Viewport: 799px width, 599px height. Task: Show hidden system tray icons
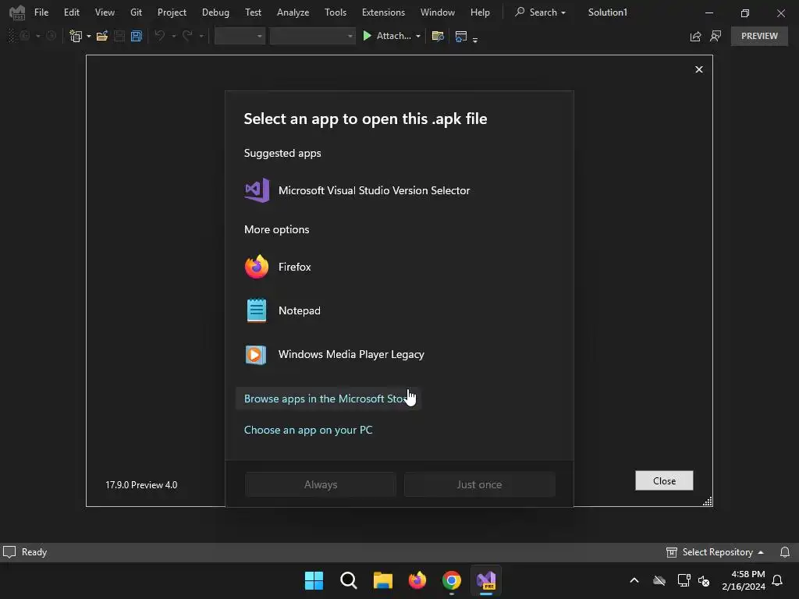(x=634, y=580)
